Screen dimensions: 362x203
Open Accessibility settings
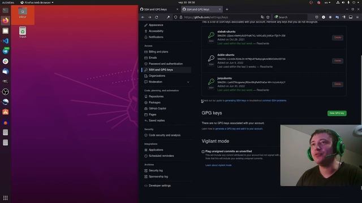click(156, 31)
